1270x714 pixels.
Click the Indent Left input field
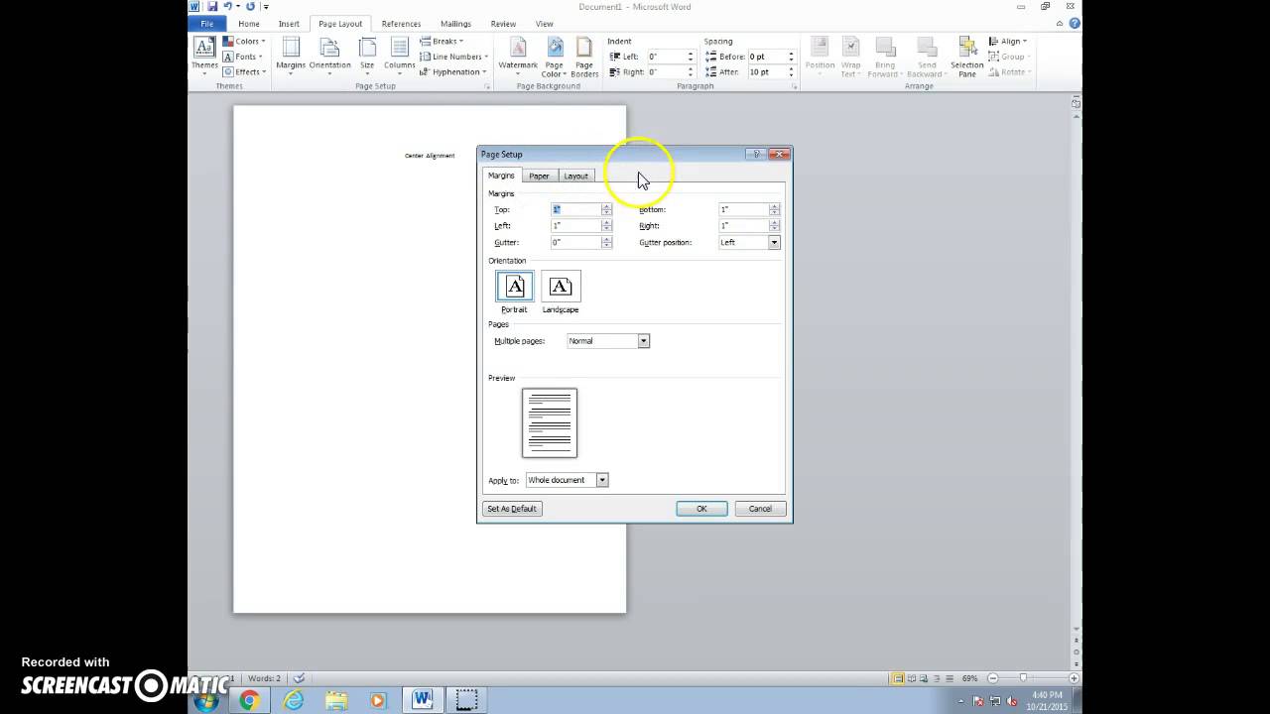coord(666,57)
